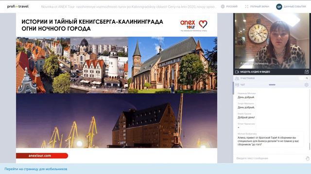The height and width of the screenshot is (174, 311).
Task: Open the mobile page link at bottom
Action: click(35, 169)
